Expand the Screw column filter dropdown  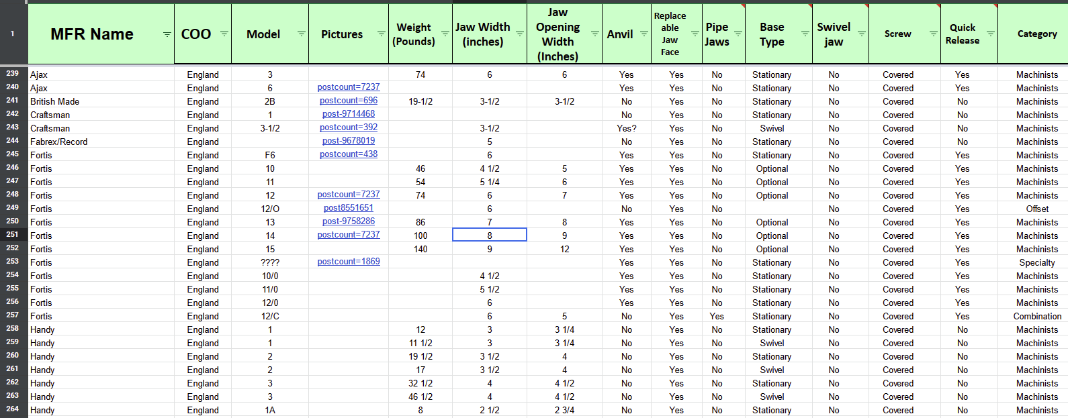tap(933, 34)
